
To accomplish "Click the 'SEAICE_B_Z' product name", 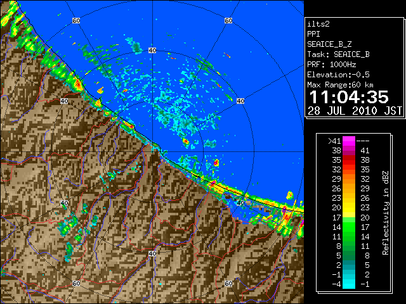I will (x=329, y=44).
